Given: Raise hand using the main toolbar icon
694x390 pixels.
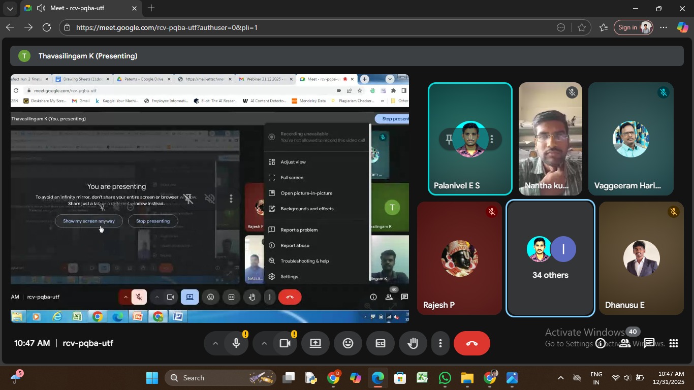Looking at the screenshot, I should (x=413, y=344).
